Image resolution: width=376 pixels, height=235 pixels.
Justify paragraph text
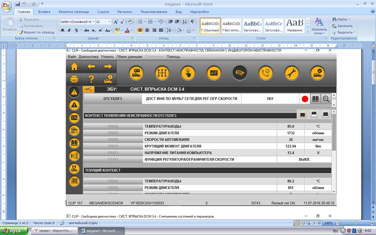[161, 30]
